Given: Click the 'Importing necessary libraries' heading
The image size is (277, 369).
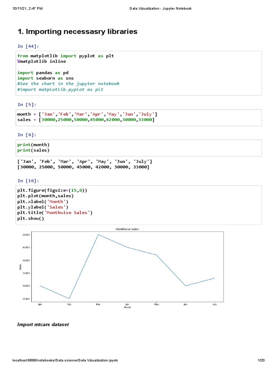Looking at the screenshot, I should coord(78,32).
